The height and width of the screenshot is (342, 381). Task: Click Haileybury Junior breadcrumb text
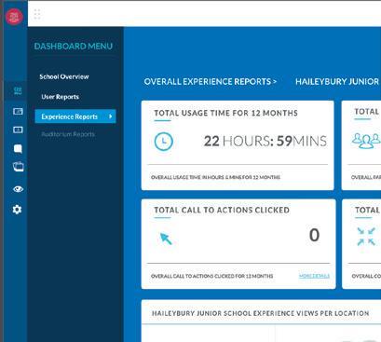(337, 82)
